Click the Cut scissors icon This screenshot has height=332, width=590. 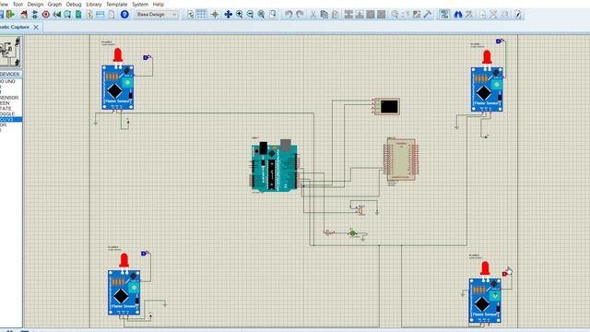coord(313,15)
